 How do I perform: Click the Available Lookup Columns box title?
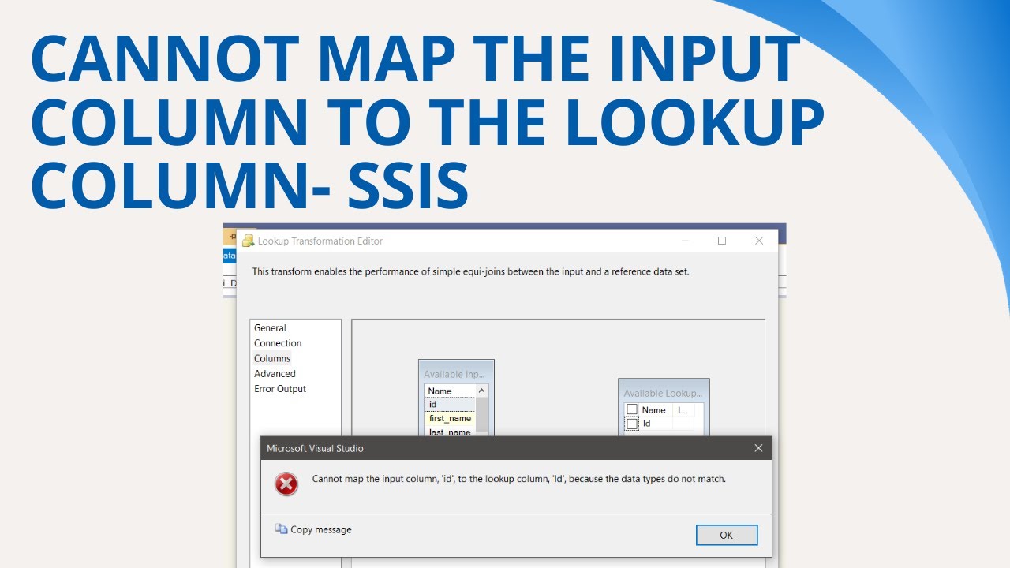(x=663, y=393)
